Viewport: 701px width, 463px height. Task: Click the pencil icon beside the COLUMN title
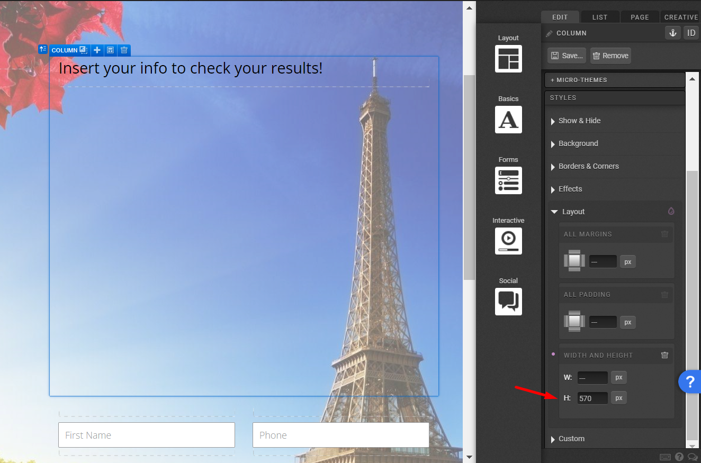[x=549, y=33]
